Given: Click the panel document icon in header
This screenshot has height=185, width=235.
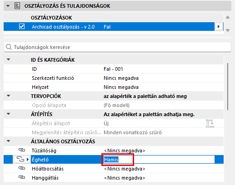Looking at the screenshot, I should (17, 6).
